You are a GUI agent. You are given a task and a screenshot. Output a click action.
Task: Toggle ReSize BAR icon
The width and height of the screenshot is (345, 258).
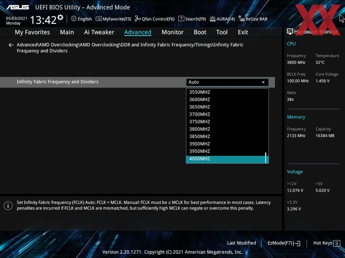(241, 19)
